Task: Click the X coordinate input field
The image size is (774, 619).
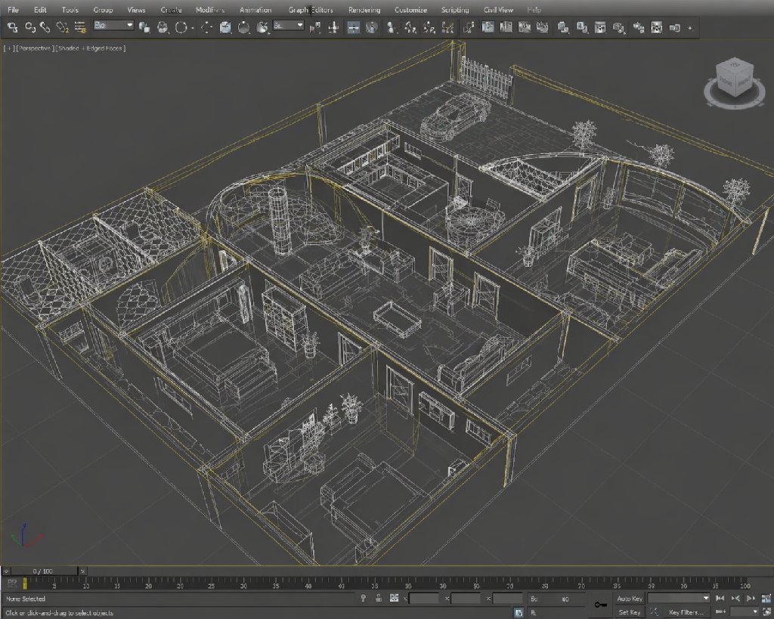Action: point(423,599)
